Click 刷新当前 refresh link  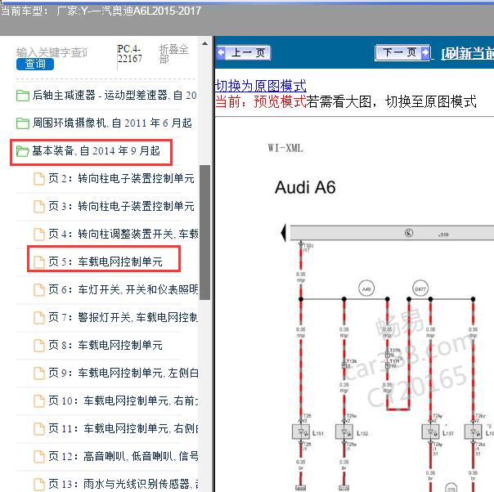tap(467, 53)
